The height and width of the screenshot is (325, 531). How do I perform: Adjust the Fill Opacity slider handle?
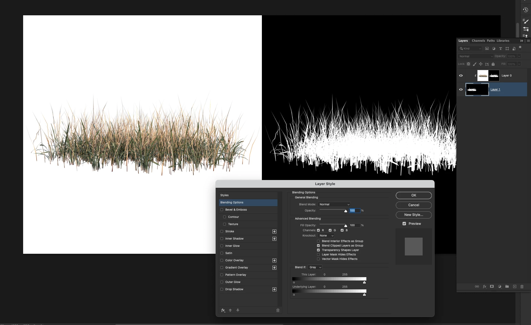click(x=346, y=226)
